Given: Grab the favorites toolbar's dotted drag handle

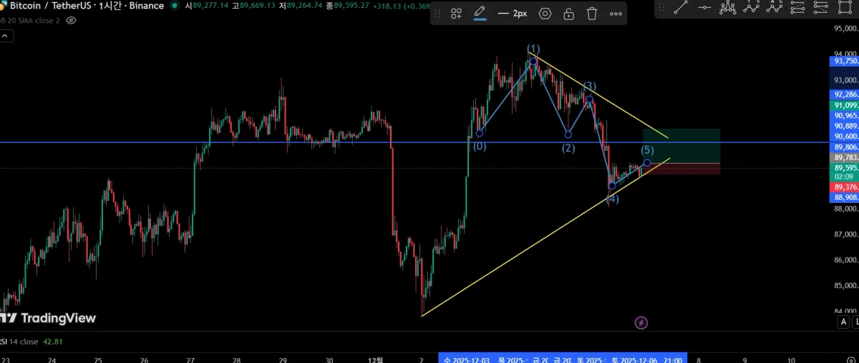Looking at the screenshot, I should 661,8.
